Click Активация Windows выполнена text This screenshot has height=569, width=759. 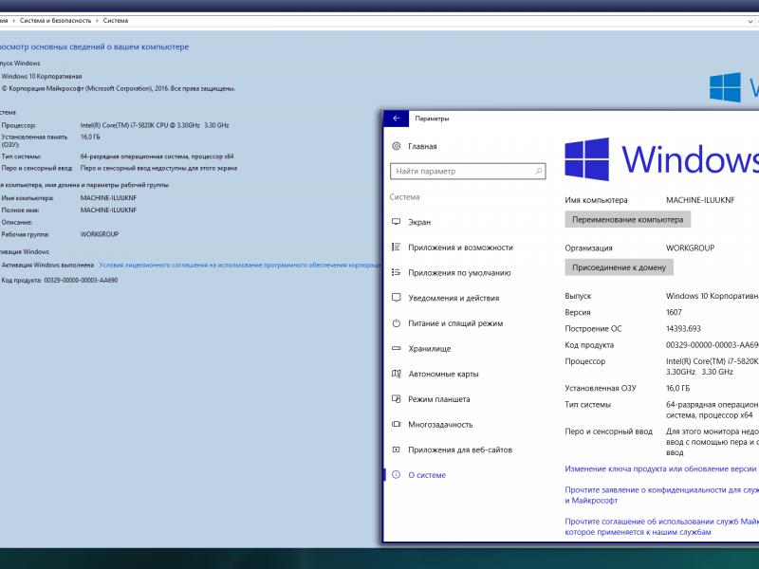(47, 266)
